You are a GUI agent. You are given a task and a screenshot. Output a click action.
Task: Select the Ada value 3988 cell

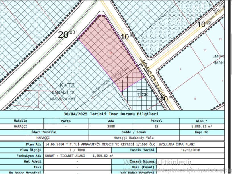coord(111,127)
